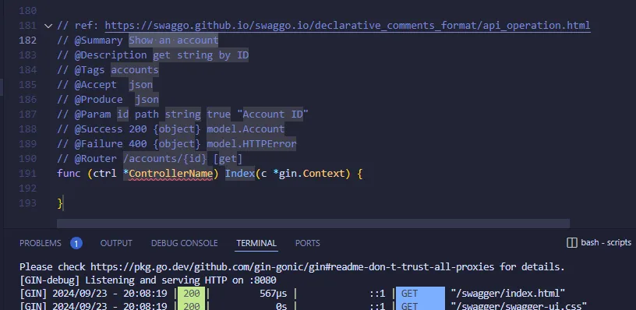
Task: Place cursor after closing brace on line 193
Action: pyautogui.click(x=64, y=203)
